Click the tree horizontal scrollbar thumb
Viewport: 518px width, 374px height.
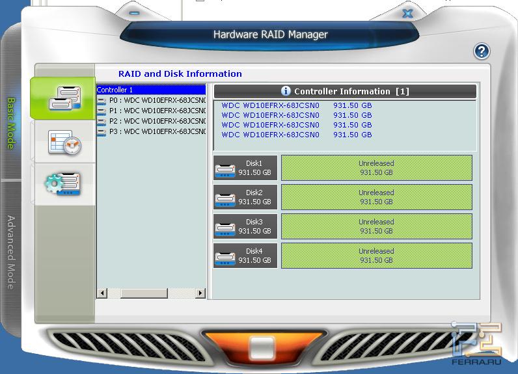144,293
